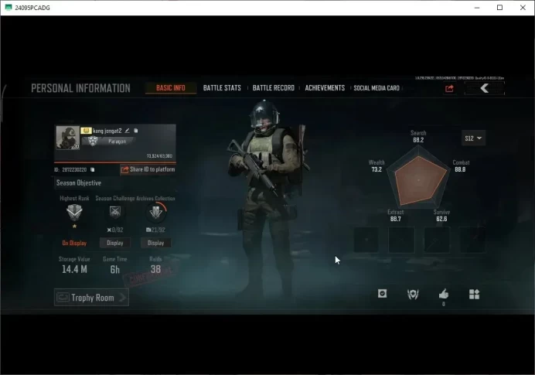Click the experience progress bar under Paragon
This screenshot has height=375, width=535.
pyautogui.click(x=115, y=162)
